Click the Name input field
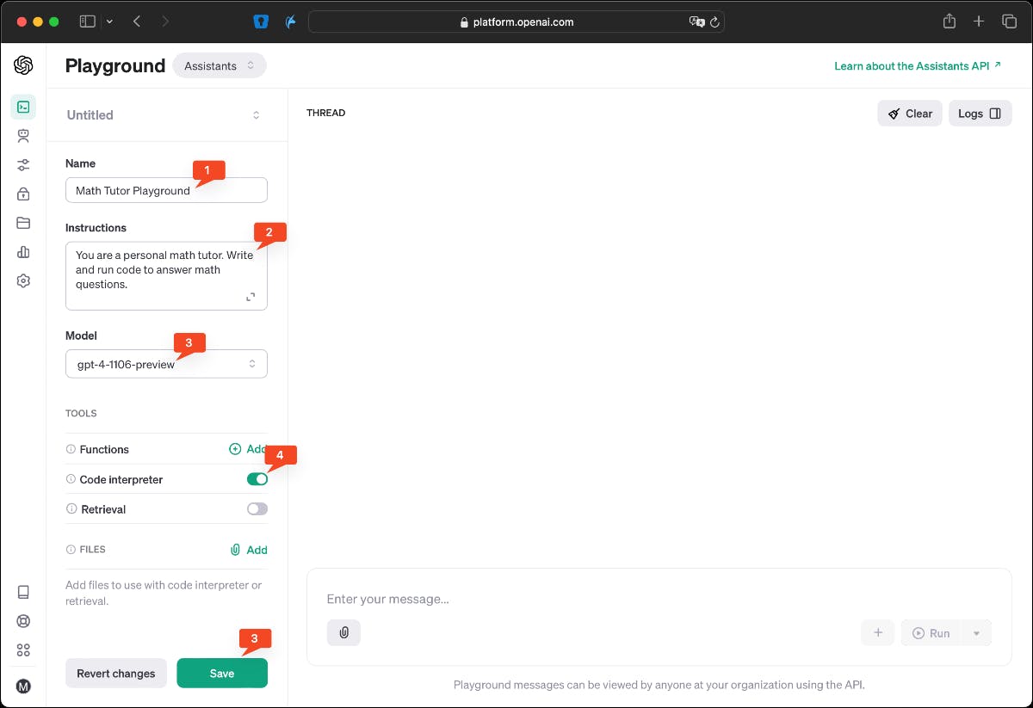 [166, 190]
